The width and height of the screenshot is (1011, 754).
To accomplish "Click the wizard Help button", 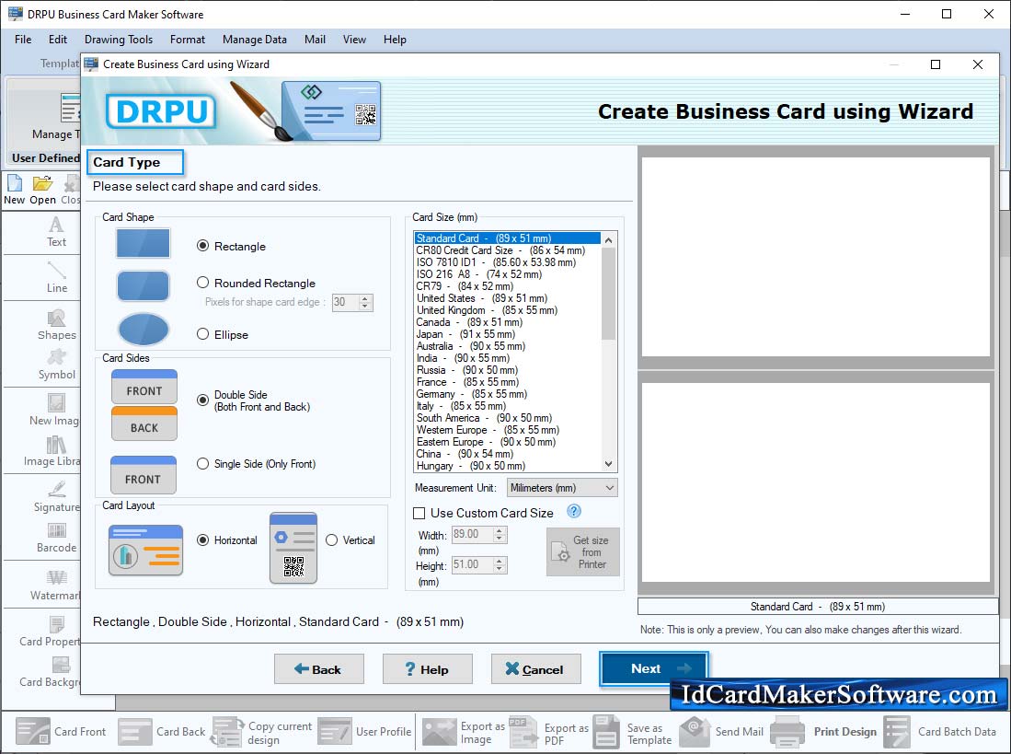I will coord(427,669).
